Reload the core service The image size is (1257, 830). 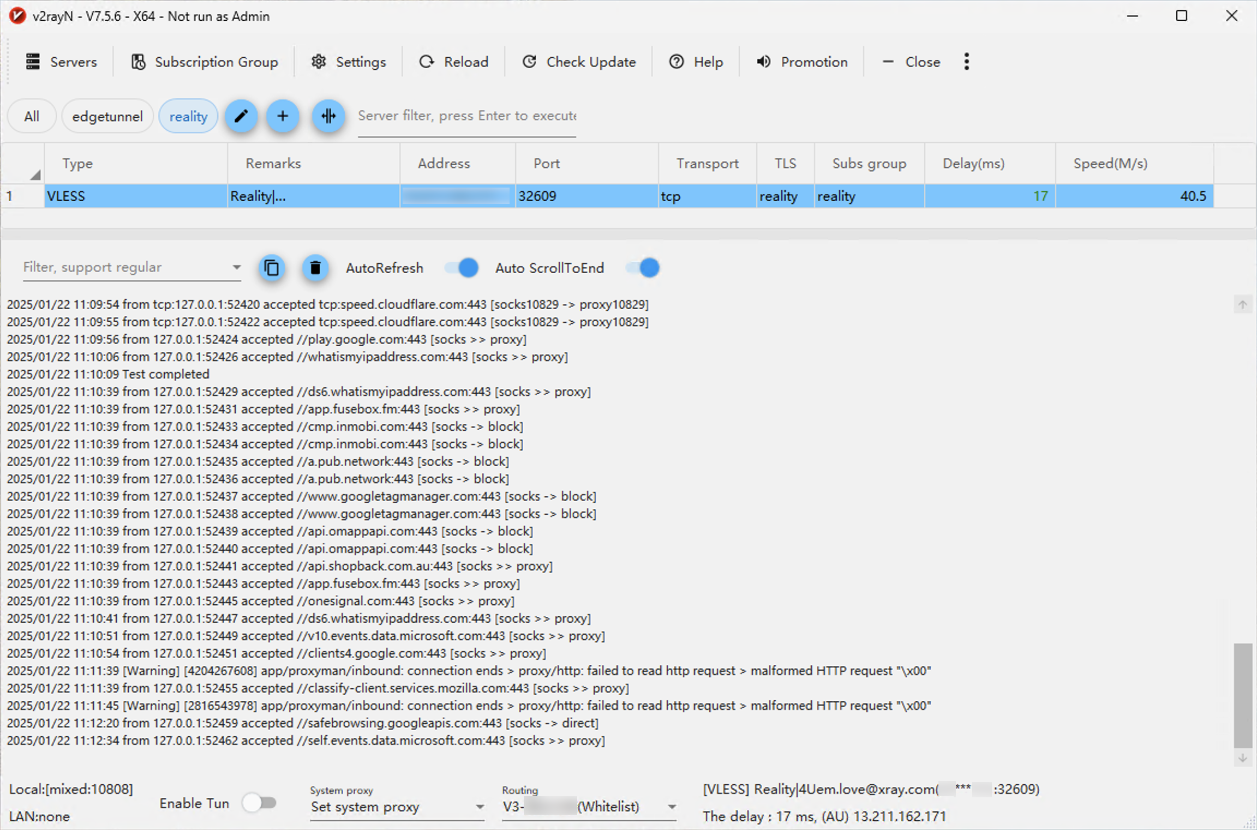point(453,62)
